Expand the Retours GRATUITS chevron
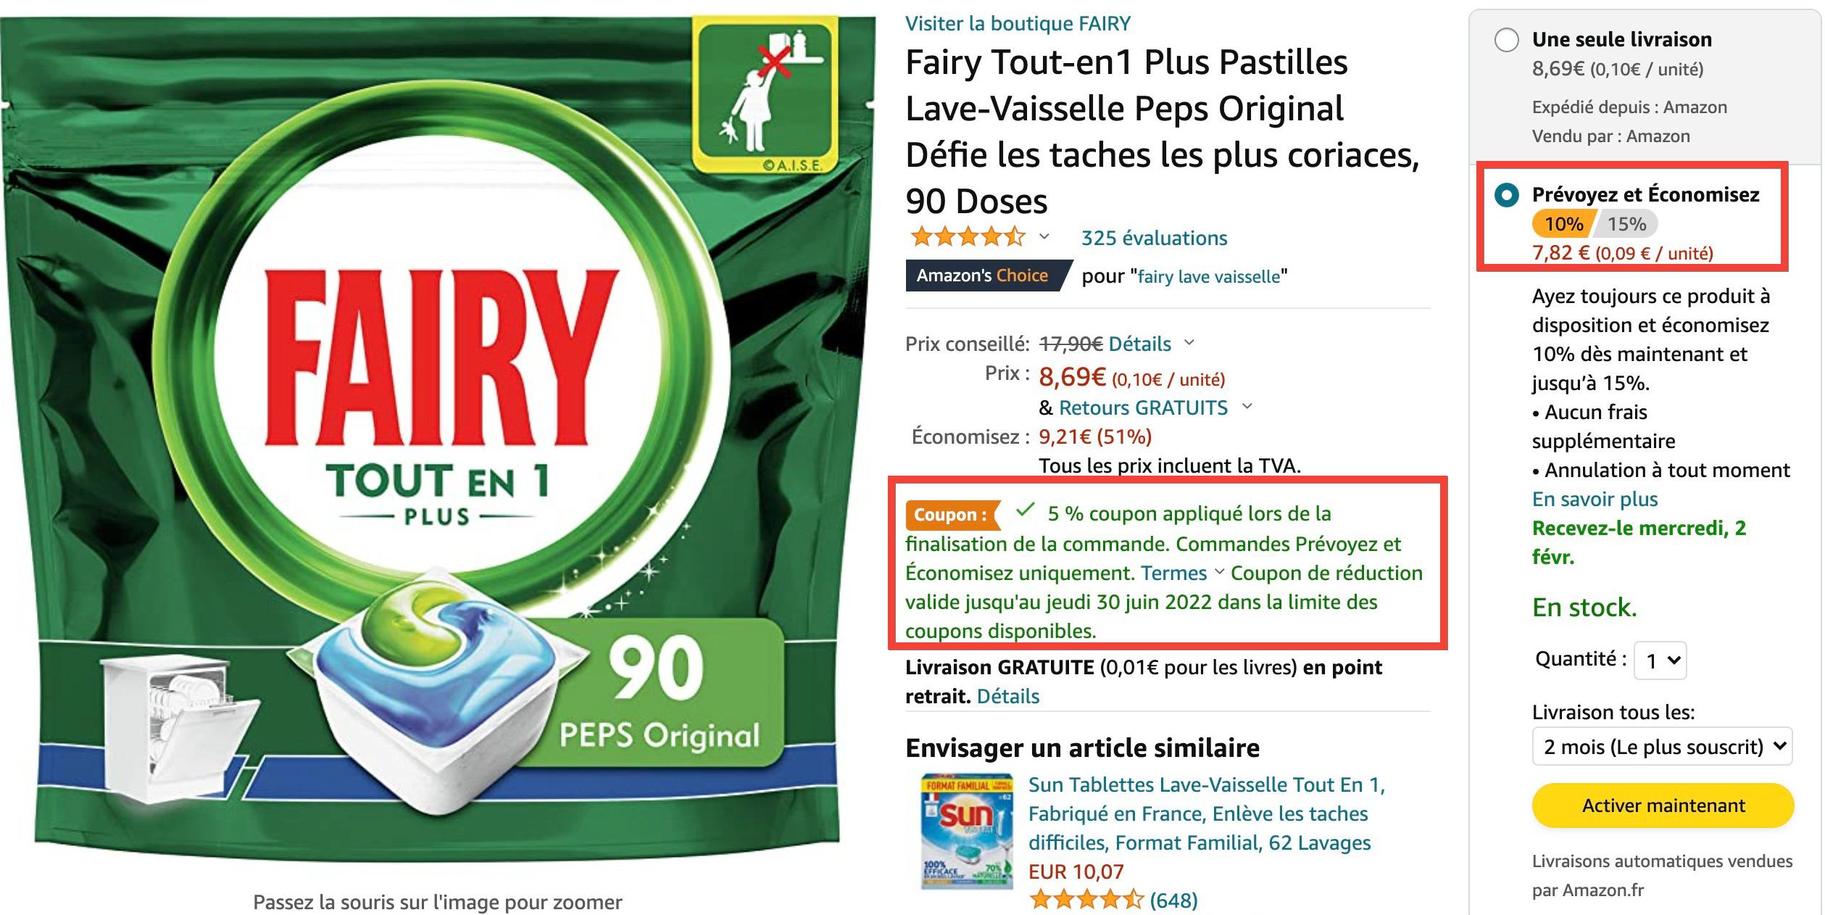Screen dimensions: 1825x915 (1247, 406)
